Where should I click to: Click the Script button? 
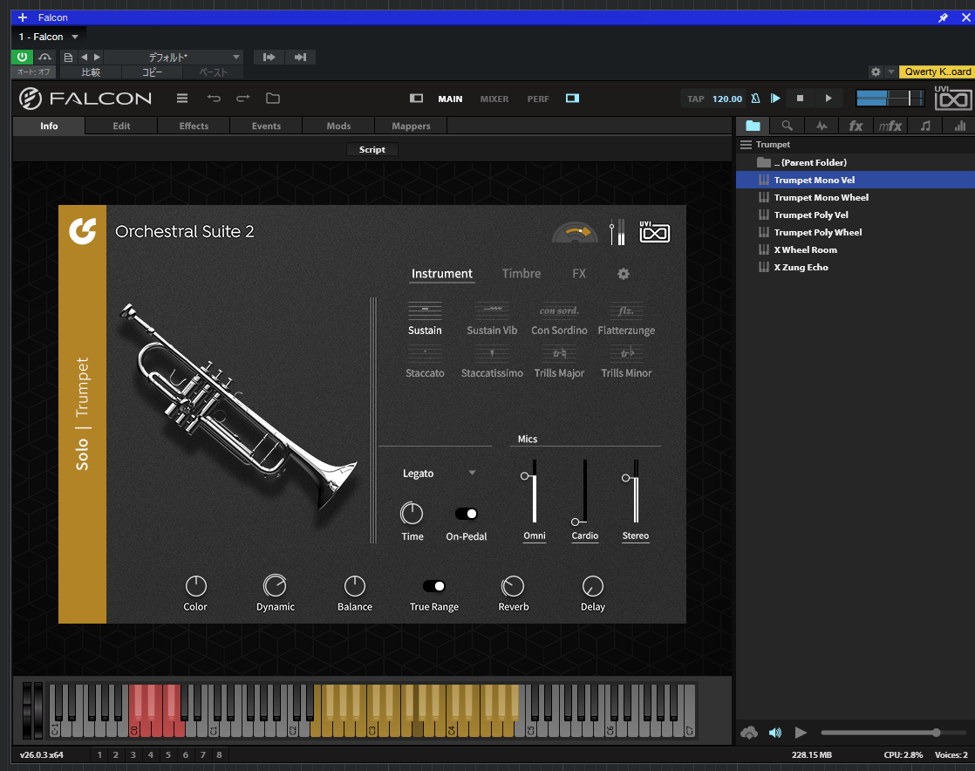coord(372,149)
